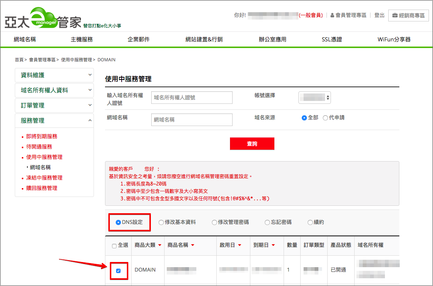The height and width of the screenshot is (286, 433).
Task: Open the 網域名稱 top menu
Action: coord(25,40)
